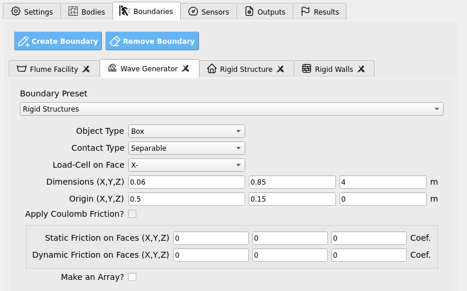The height and width of the screenshot is (291, 467).
Task: Click the Boundaries tab icon
Action: point(124,11)
